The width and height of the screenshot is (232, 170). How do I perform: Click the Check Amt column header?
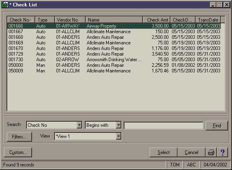pos(156,20)
